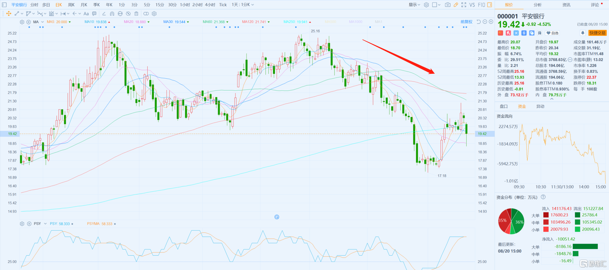The height and width of the screenshot is (270, 609).
Task: Open the 1天:1分K period dropdown
Action: pos(243,5)
